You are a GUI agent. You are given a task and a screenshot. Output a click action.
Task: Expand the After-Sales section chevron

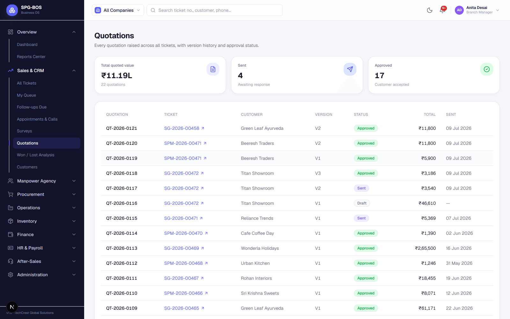pyautogui.click(x=74, y=261)
